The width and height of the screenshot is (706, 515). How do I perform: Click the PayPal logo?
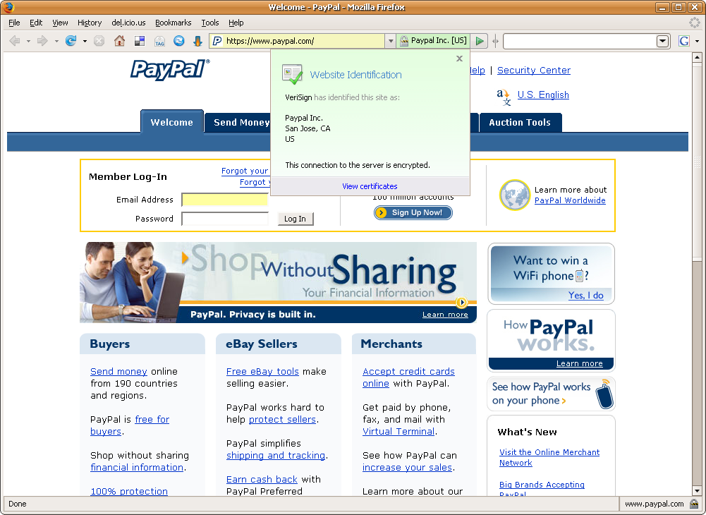170,70
